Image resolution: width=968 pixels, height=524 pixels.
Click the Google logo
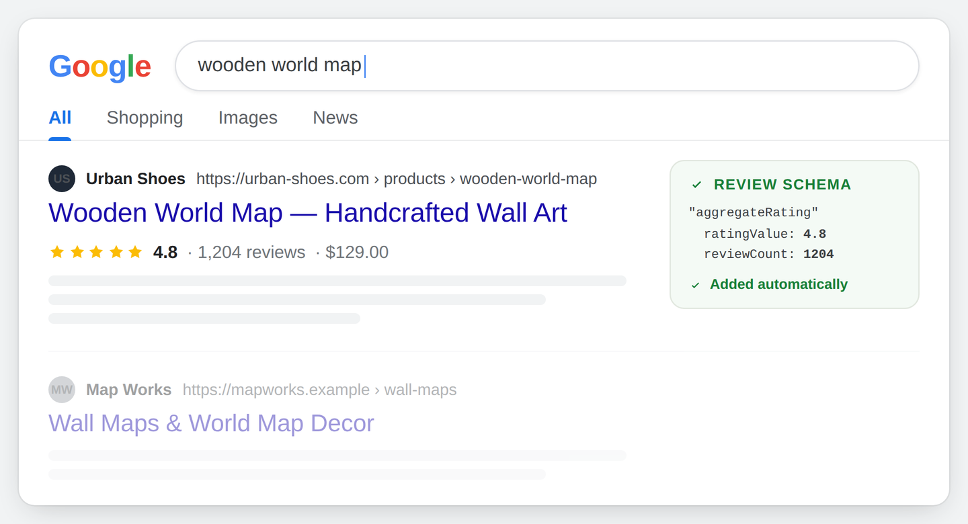coord(99,67)
